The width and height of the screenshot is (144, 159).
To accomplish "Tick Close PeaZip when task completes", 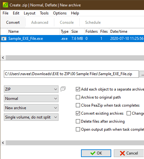I will pos(78,105).
